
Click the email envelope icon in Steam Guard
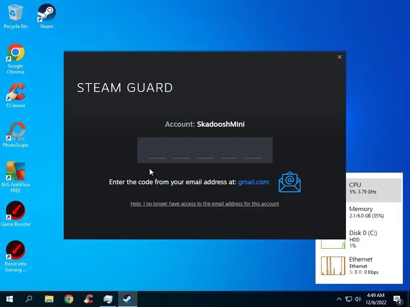tap(289, 182)
